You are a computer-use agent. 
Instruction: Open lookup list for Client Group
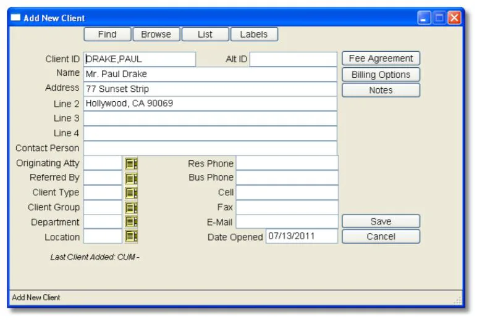tap(131, 208)
